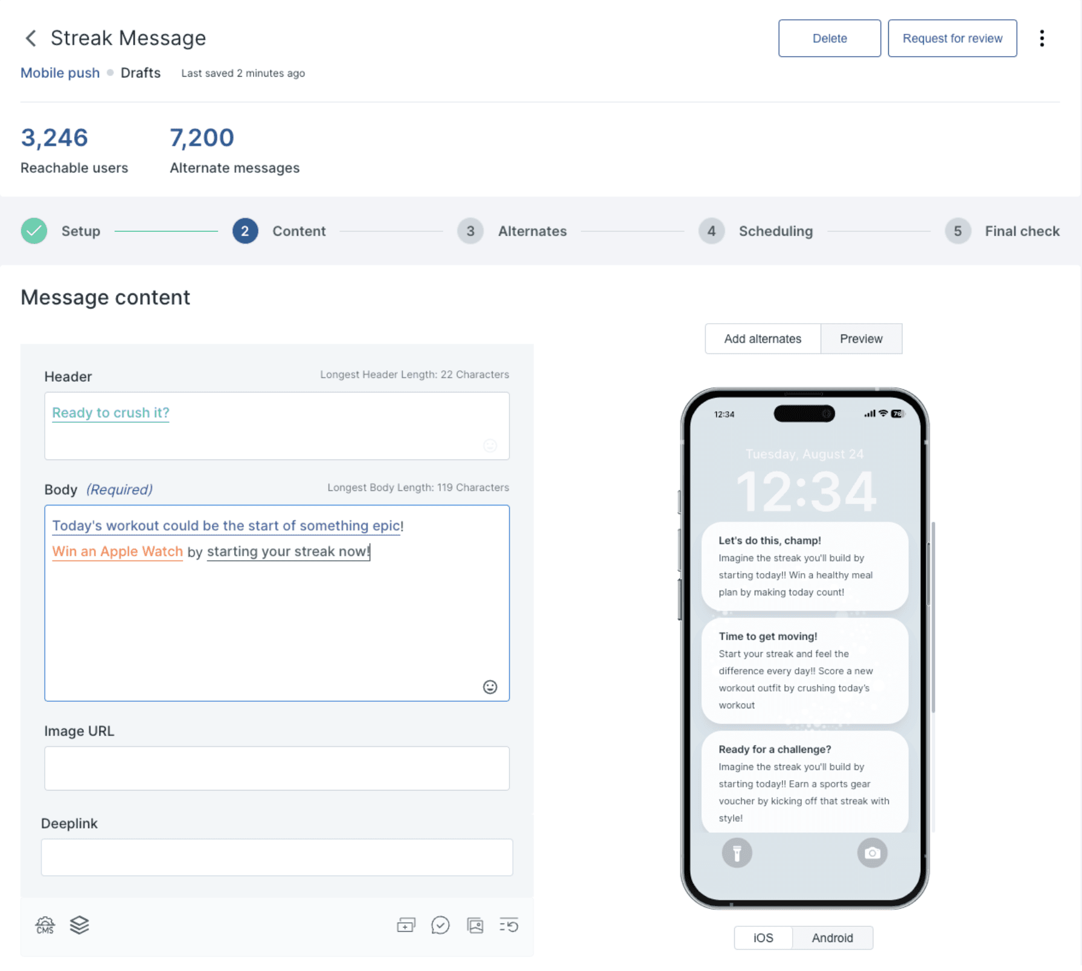Click the revert list icon in bottom toolbar
This screenshot has width=1082, height=971.
pyautogui.click(x=509, y=925)
